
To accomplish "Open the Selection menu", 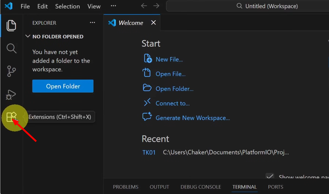I will click(67, 6).
